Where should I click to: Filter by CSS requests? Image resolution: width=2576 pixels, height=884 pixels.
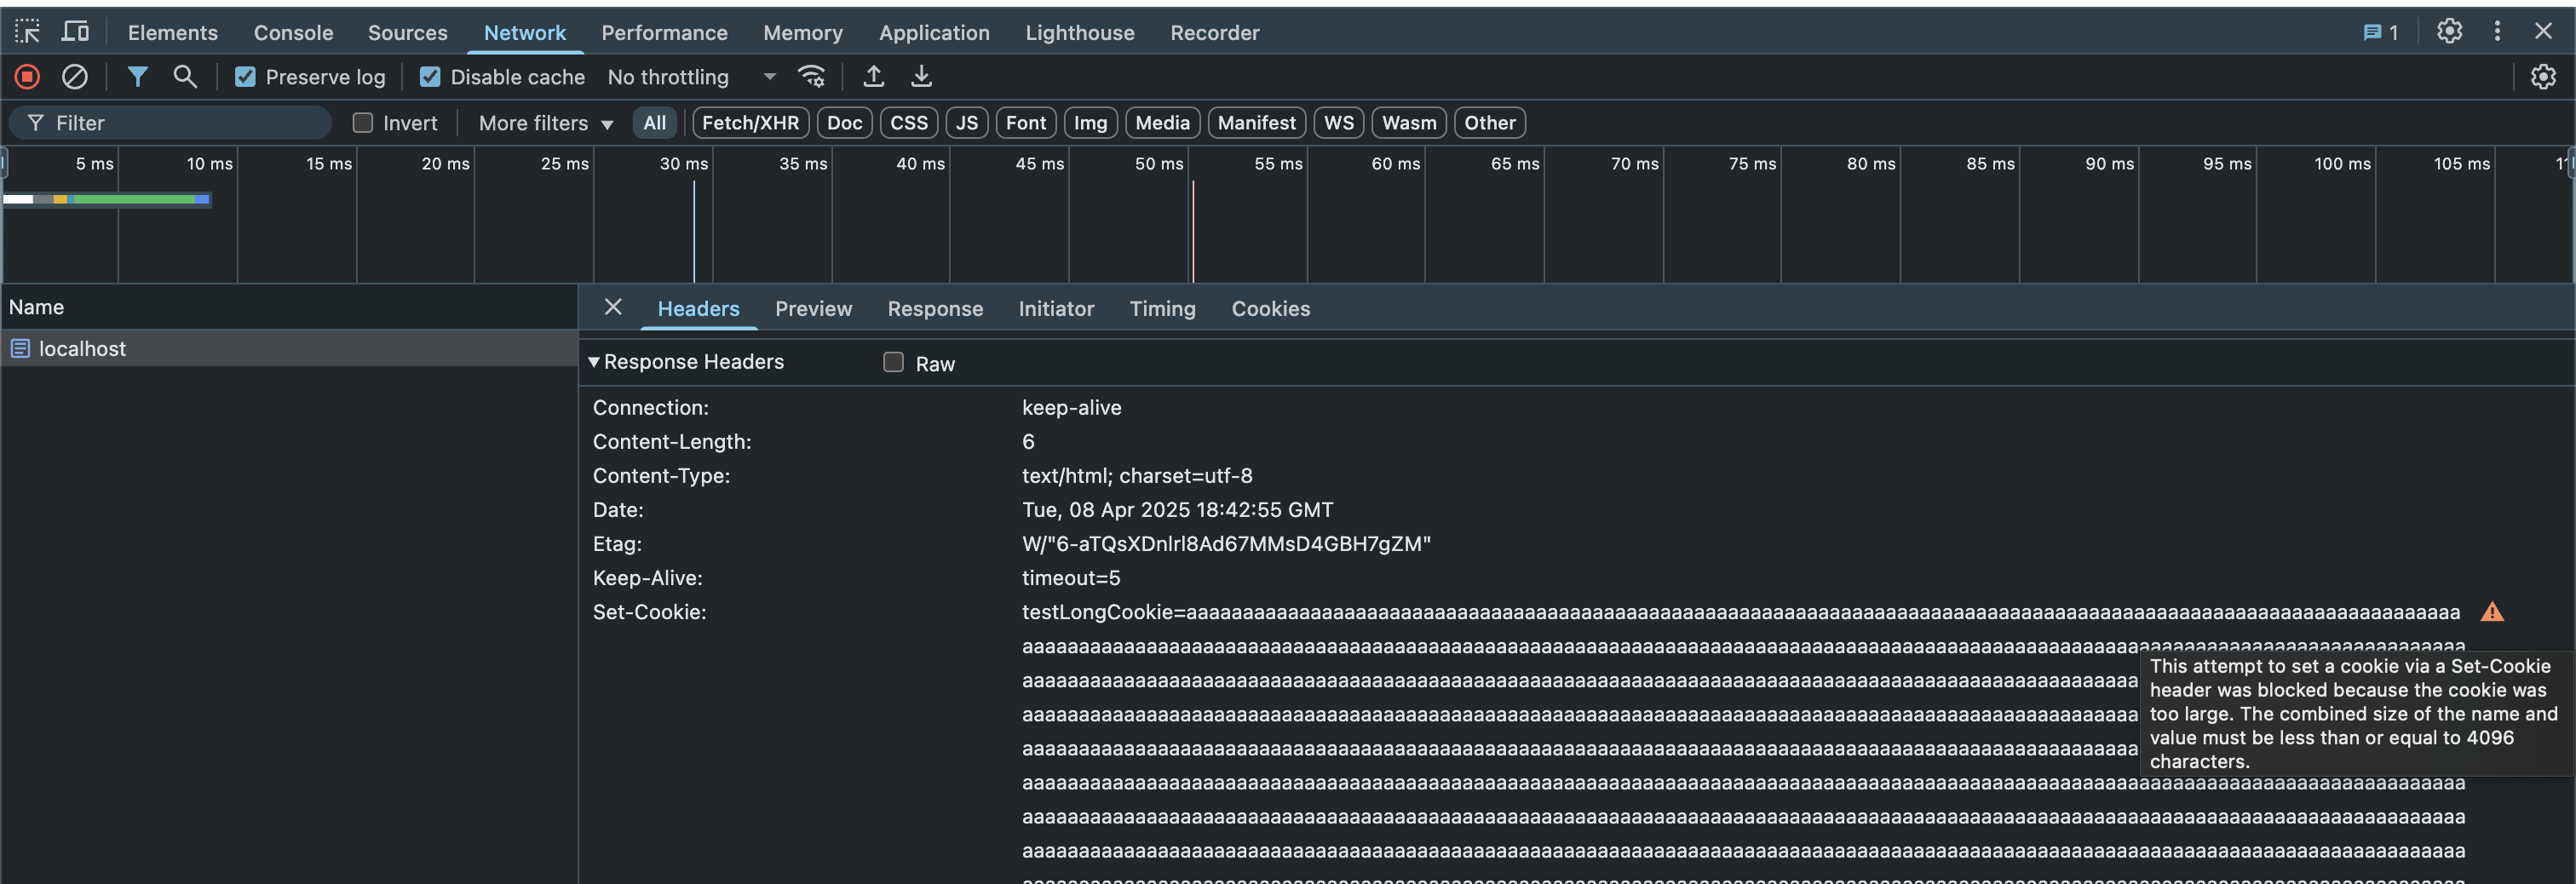point(909,123)
